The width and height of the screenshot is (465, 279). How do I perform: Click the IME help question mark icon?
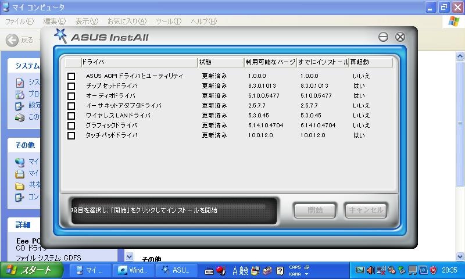280,271
